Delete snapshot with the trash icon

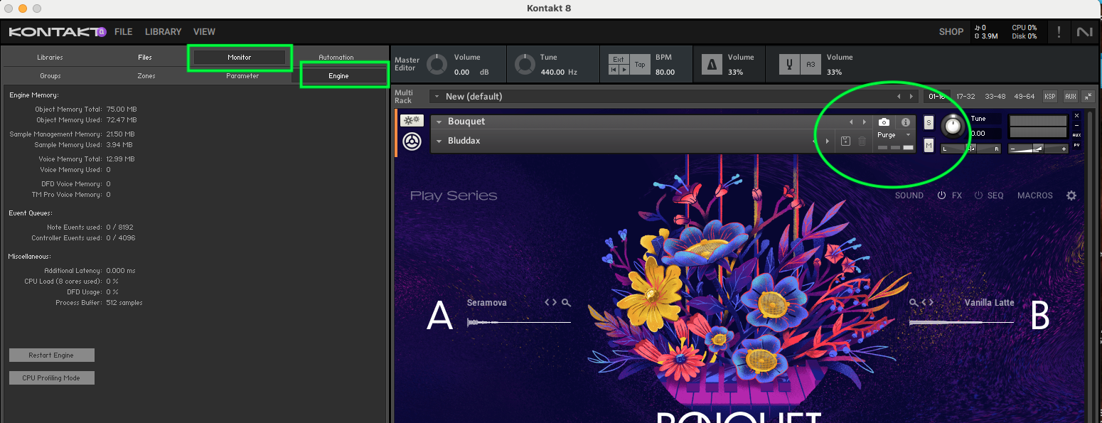[862, 141]
